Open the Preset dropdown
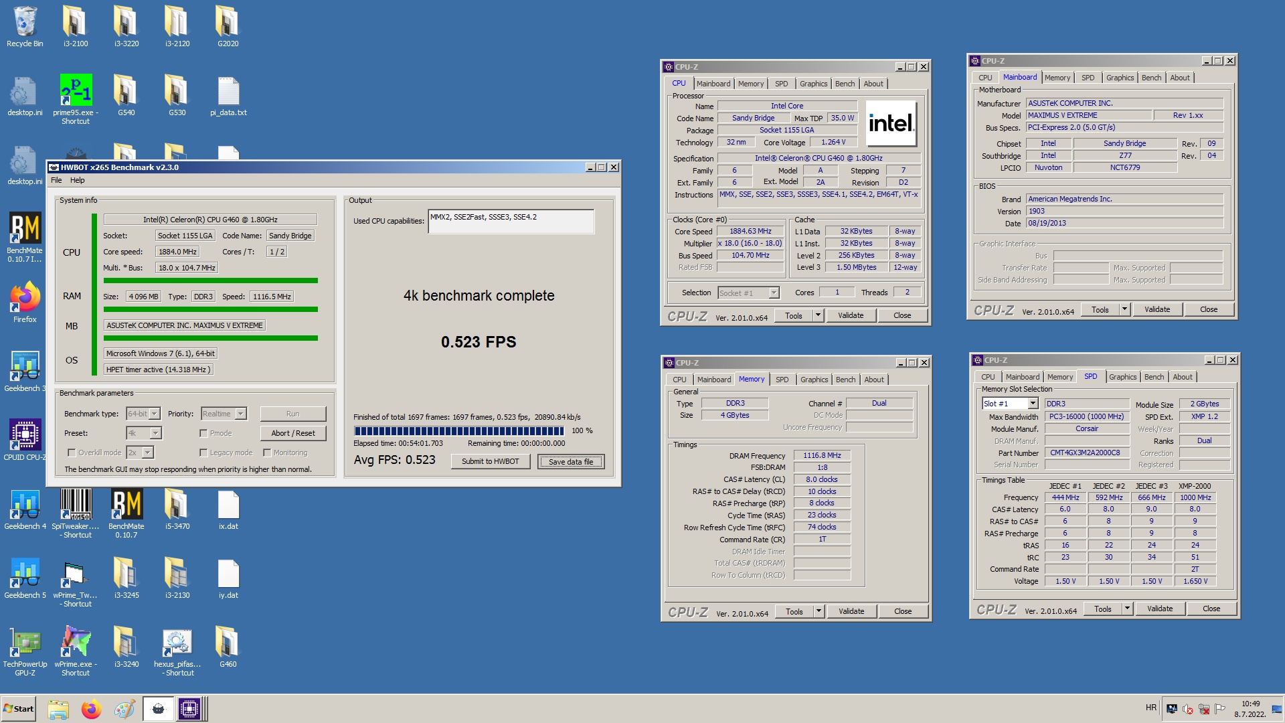Screen dimensions: 1285x723 [144, 433]
